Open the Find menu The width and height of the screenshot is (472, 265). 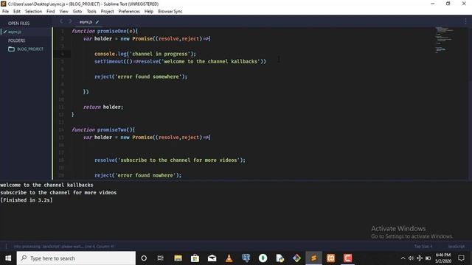[x=51, y=12]
